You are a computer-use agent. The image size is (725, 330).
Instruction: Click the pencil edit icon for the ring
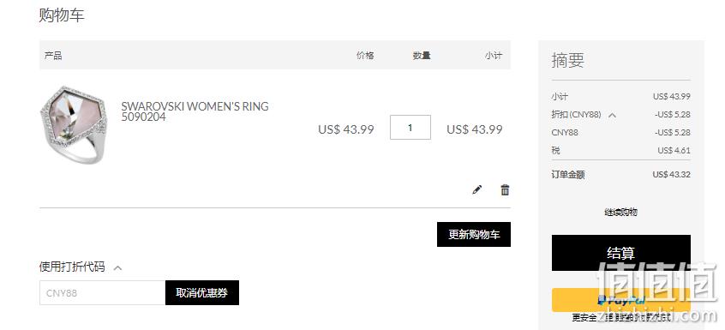coord(476,189)
